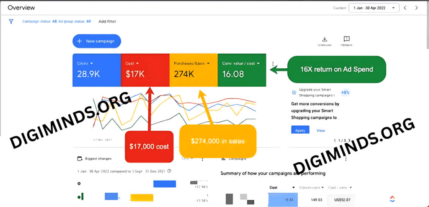Expand the Clicks metric dropdown

click(91, 64)
